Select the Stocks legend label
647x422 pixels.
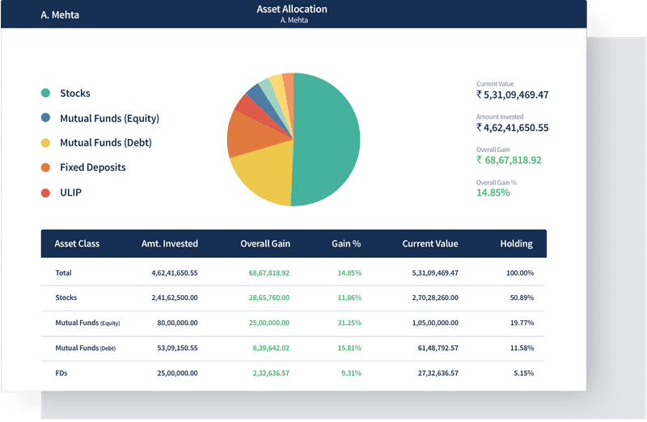pyautogui.click(x=75, y=93)
